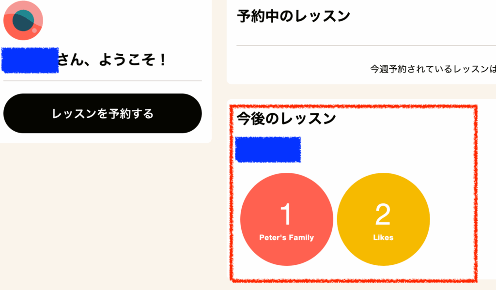This screenshot has width=496, height=290.
Task: Click the 今後のレッスン heading
Action: pos(286,119)
